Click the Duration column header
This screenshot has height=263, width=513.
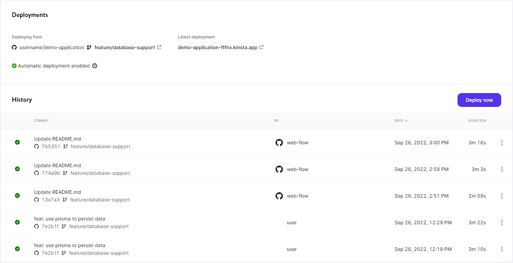[477, 121]
